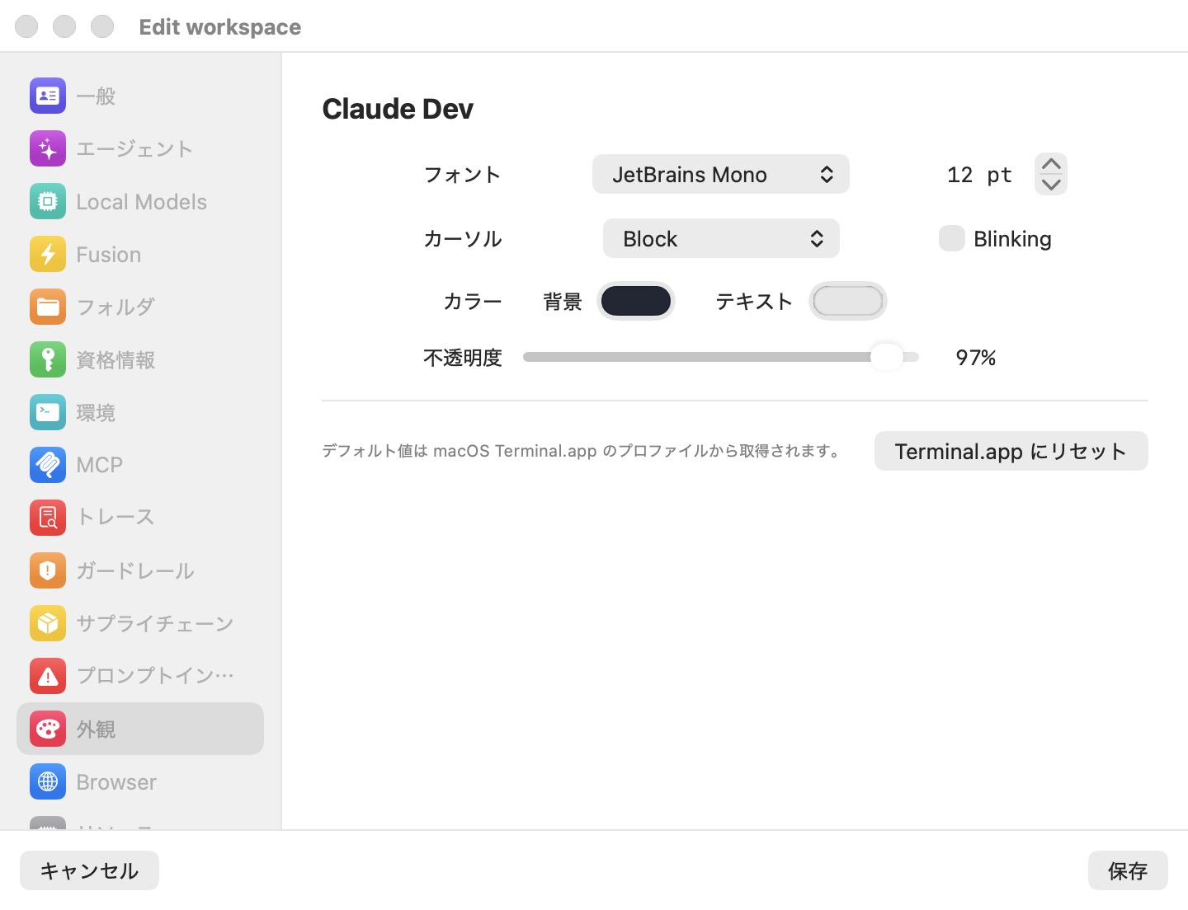This screenshot has height=910, width=1188.
Task: Click the エージェント sparkle icon
Action: (x=48, y=149)
